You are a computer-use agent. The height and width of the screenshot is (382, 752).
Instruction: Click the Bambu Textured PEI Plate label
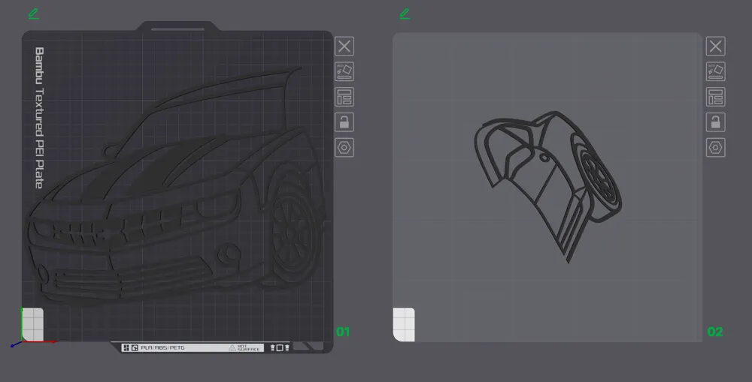coord(39,118)
